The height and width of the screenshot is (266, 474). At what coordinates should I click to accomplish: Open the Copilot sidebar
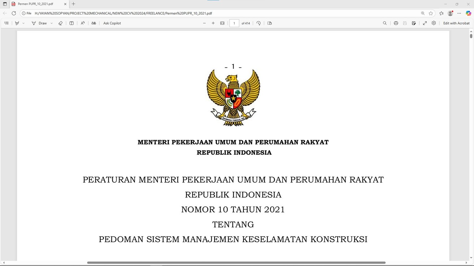[x=468, y=13]
